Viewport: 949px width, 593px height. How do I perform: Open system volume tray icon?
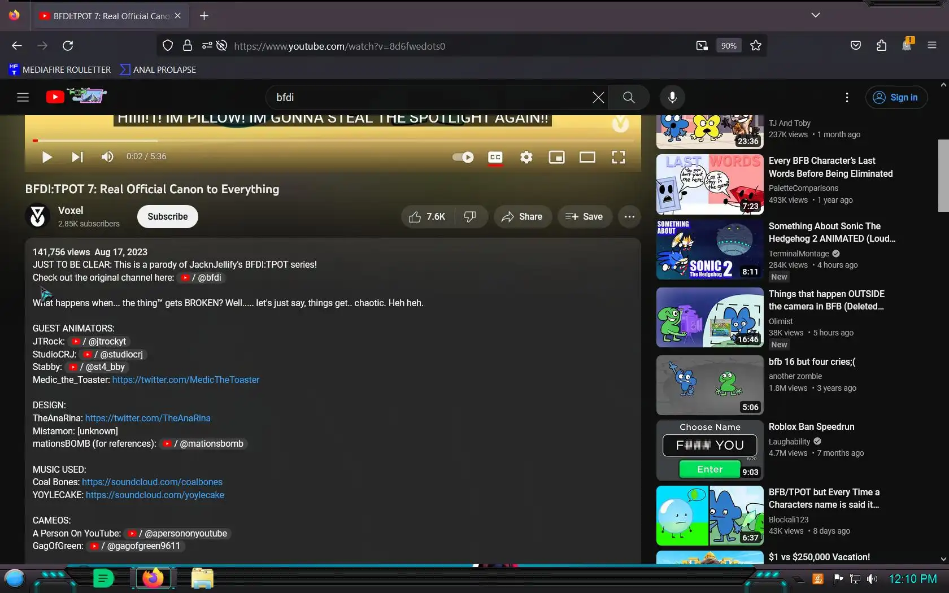872,579
